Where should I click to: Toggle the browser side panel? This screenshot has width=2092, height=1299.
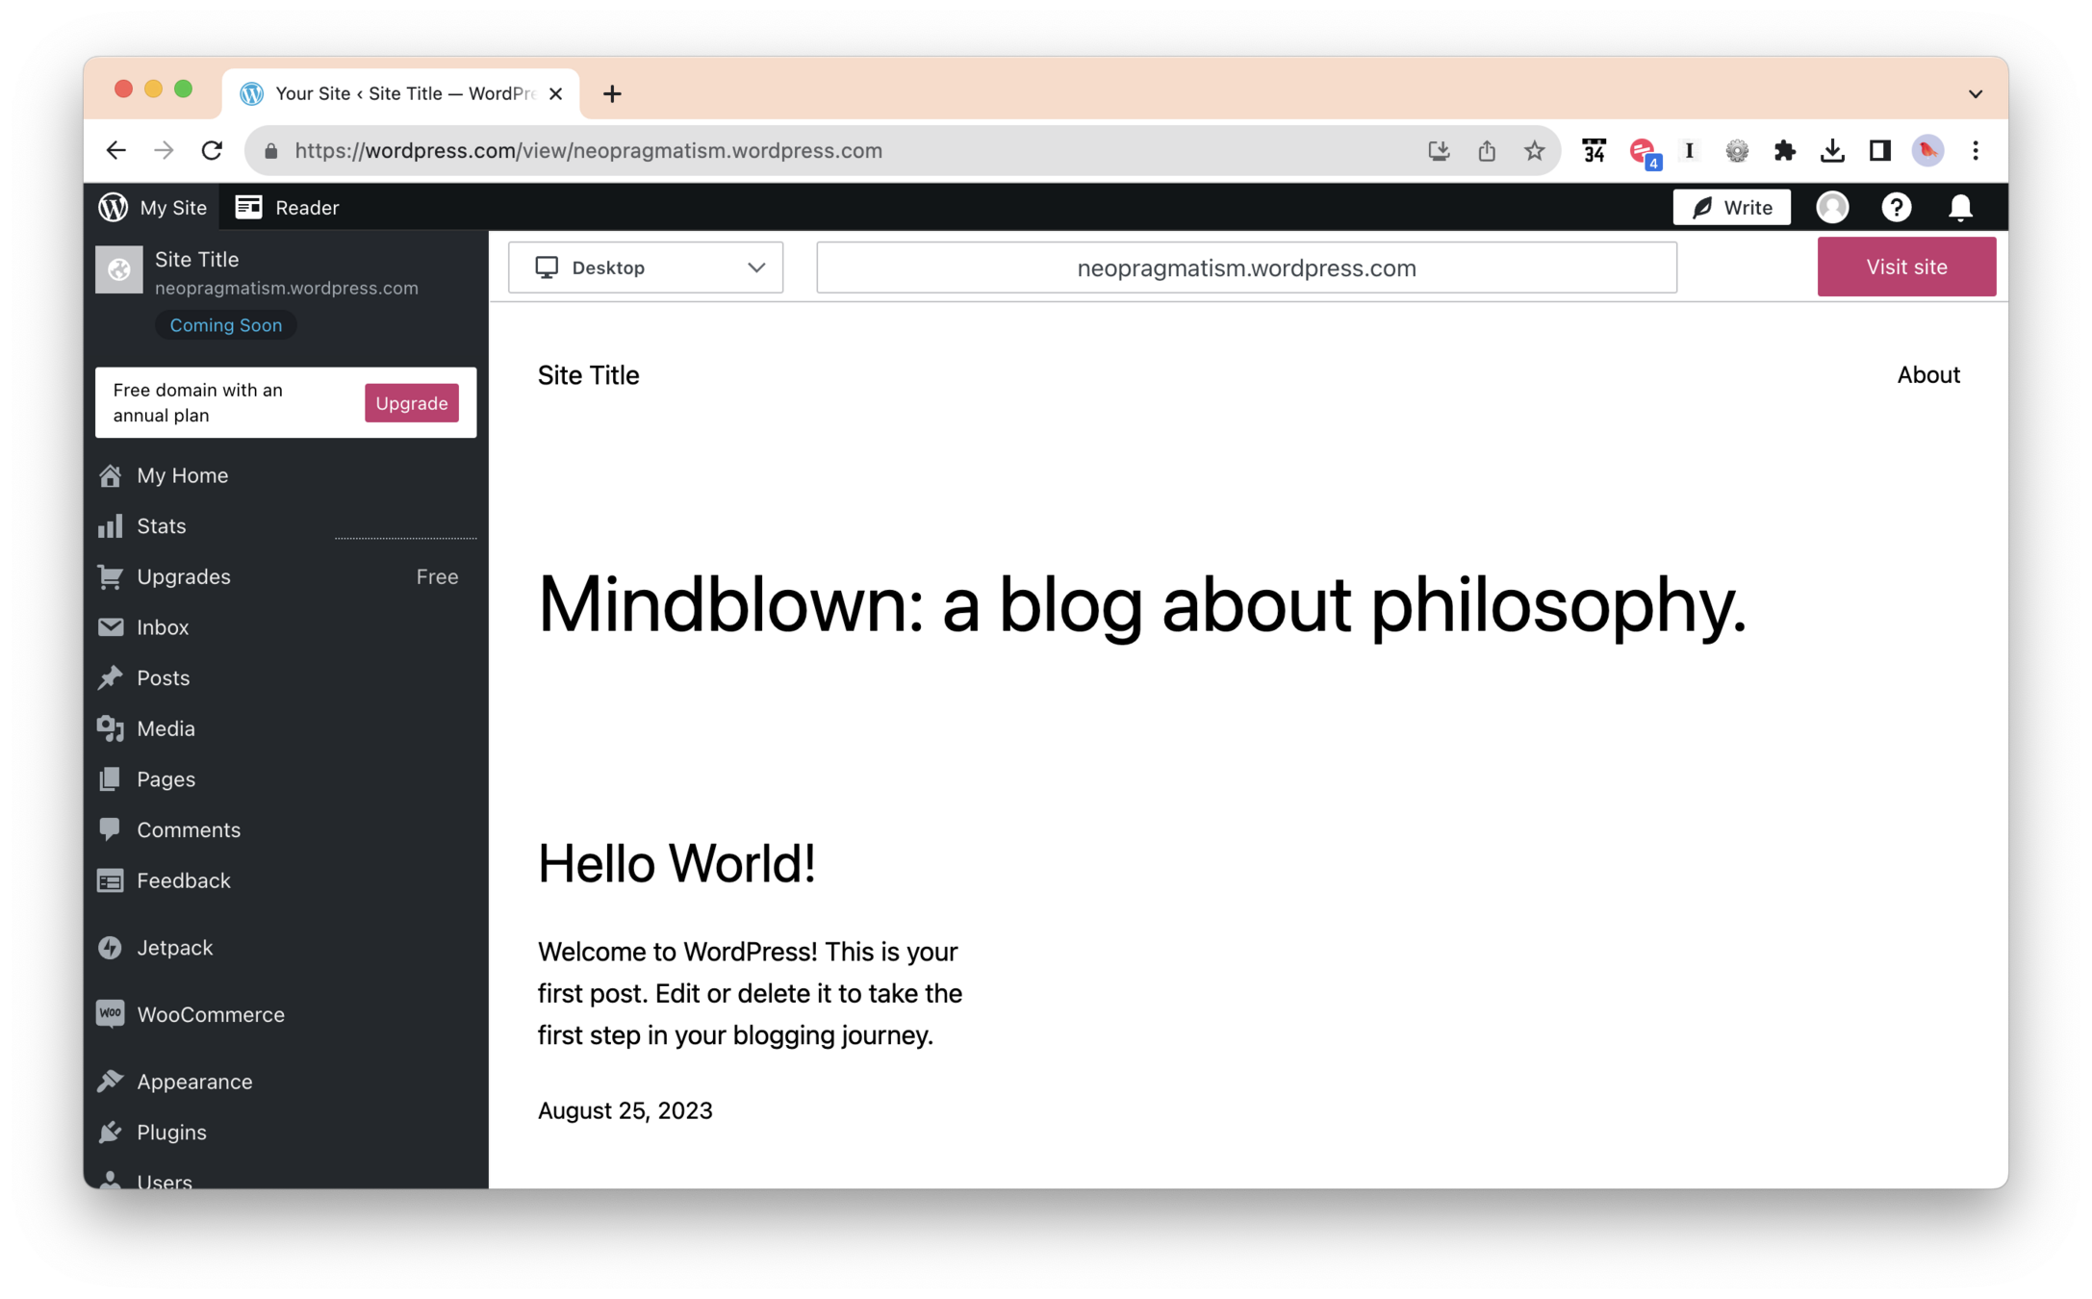[x=1879, y=151]
